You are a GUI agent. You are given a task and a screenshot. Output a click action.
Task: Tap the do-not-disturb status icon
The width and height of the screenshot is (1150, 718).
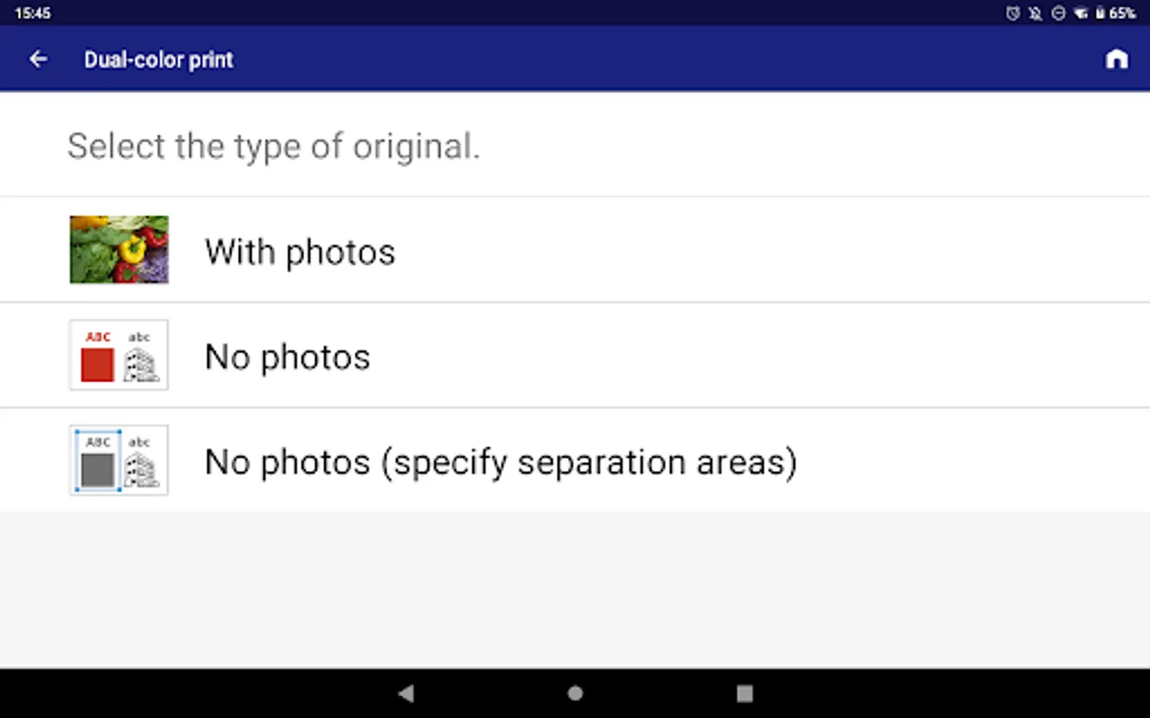pos(1058,13)
